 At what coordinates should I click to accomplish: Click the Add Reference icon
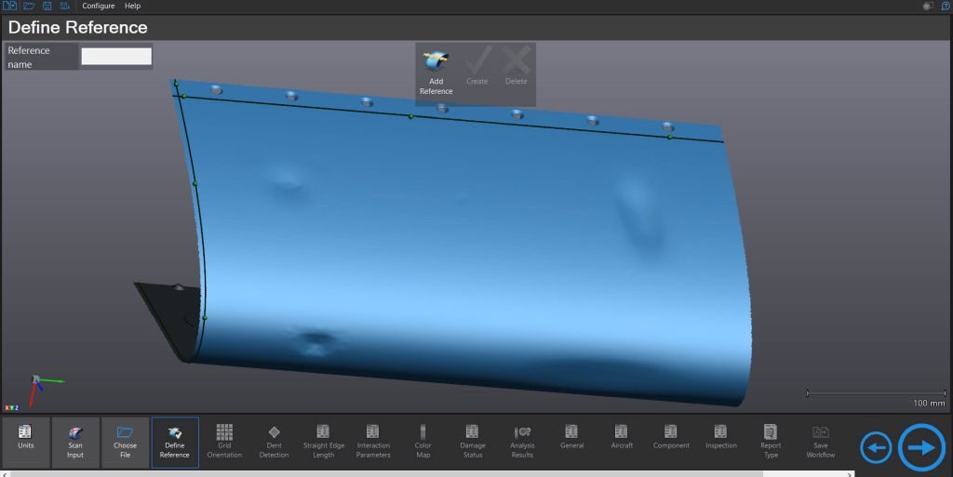click(x=436, y=63)
